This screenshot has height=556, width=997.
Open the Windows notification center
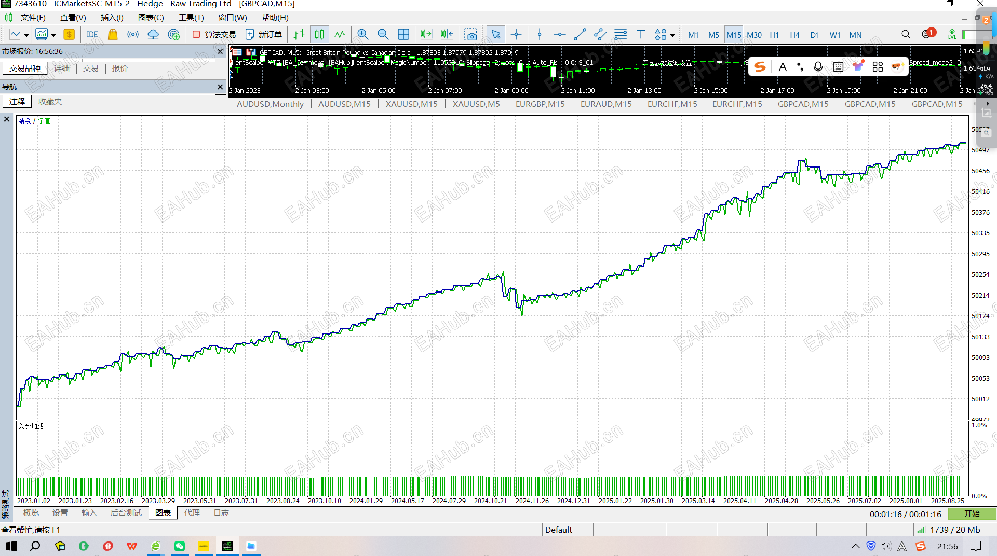pos(976,546)
